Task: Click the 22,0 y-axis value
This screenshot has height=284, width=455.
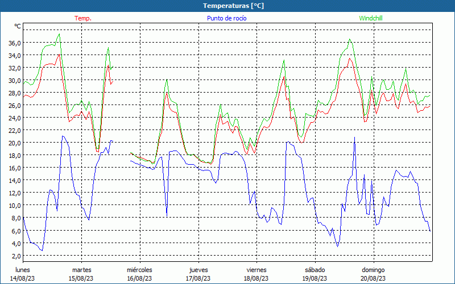Action: pyautogui.click(x=15, y=131)
